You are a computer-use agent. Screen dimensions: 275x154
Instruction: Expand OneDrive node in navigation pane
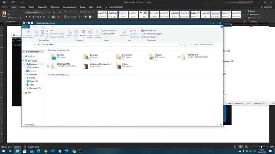click(23, 56)
